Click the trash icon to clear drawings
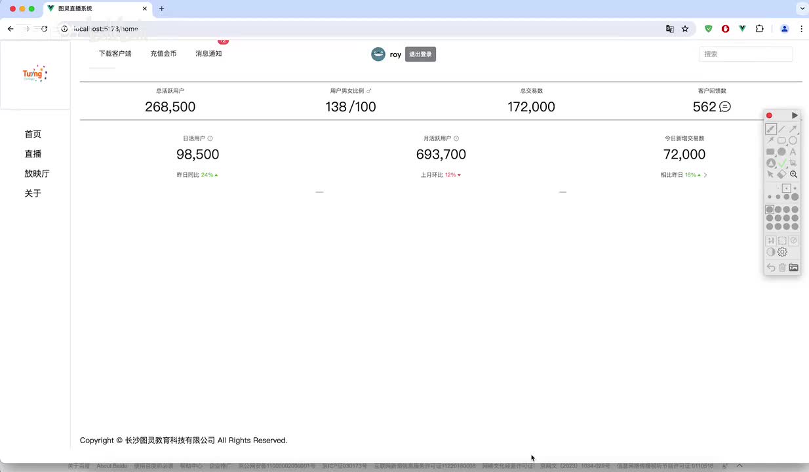This screenshot has width=809, height=472. point(782,267)
